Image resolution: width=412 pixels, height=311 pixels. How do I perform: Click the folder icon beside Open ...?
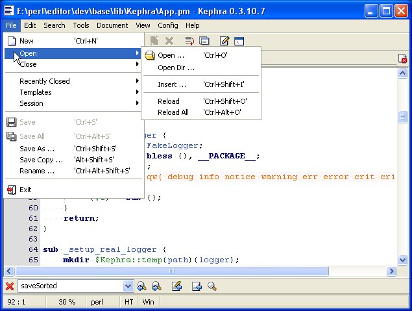[150, 55]
